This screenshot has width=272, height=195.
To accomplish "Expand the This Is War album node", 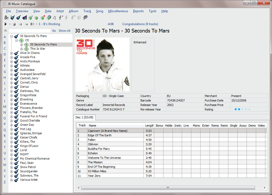I will [21, 49].
